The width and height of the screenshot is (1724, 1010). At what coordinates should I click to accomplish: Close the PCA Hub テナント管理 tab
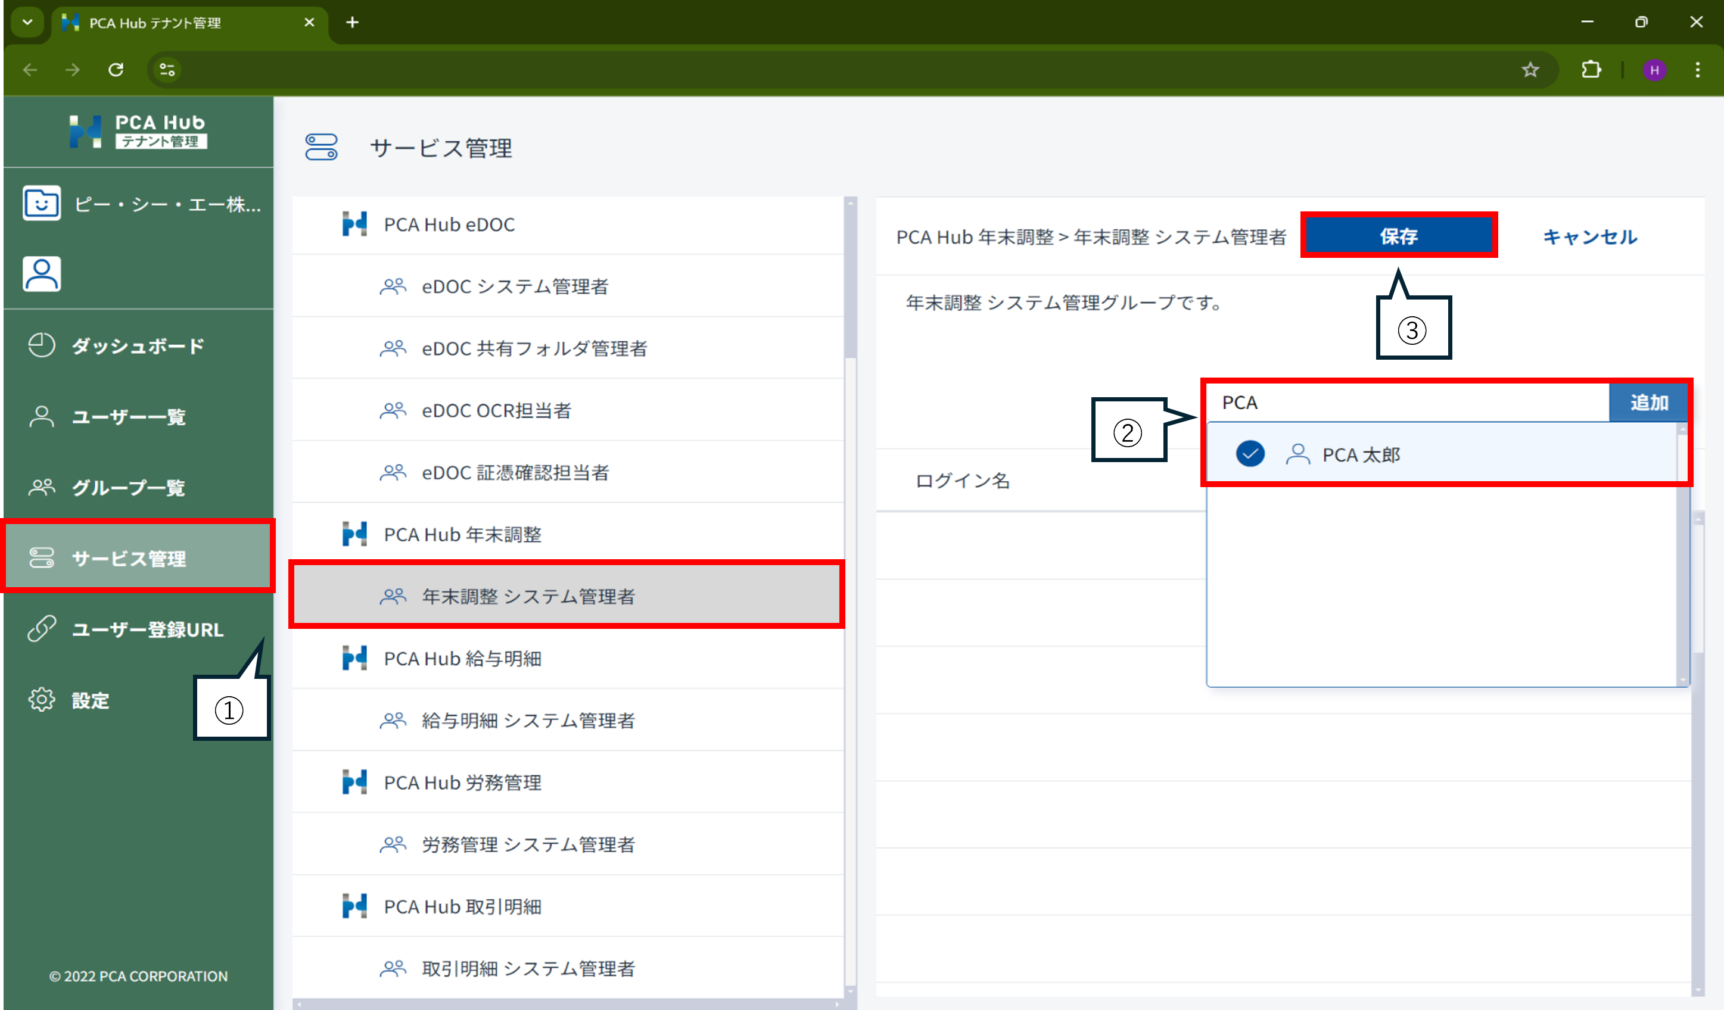click(309, 23)
